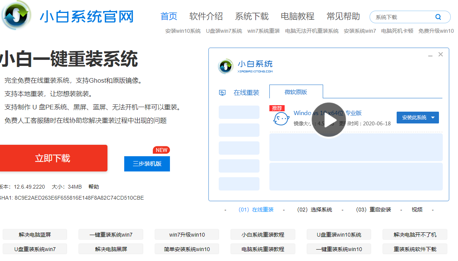Expand the 安装此系统 dropdown arrow
Viewport: 458px width, 261px height.
click(x=433, y=118)
